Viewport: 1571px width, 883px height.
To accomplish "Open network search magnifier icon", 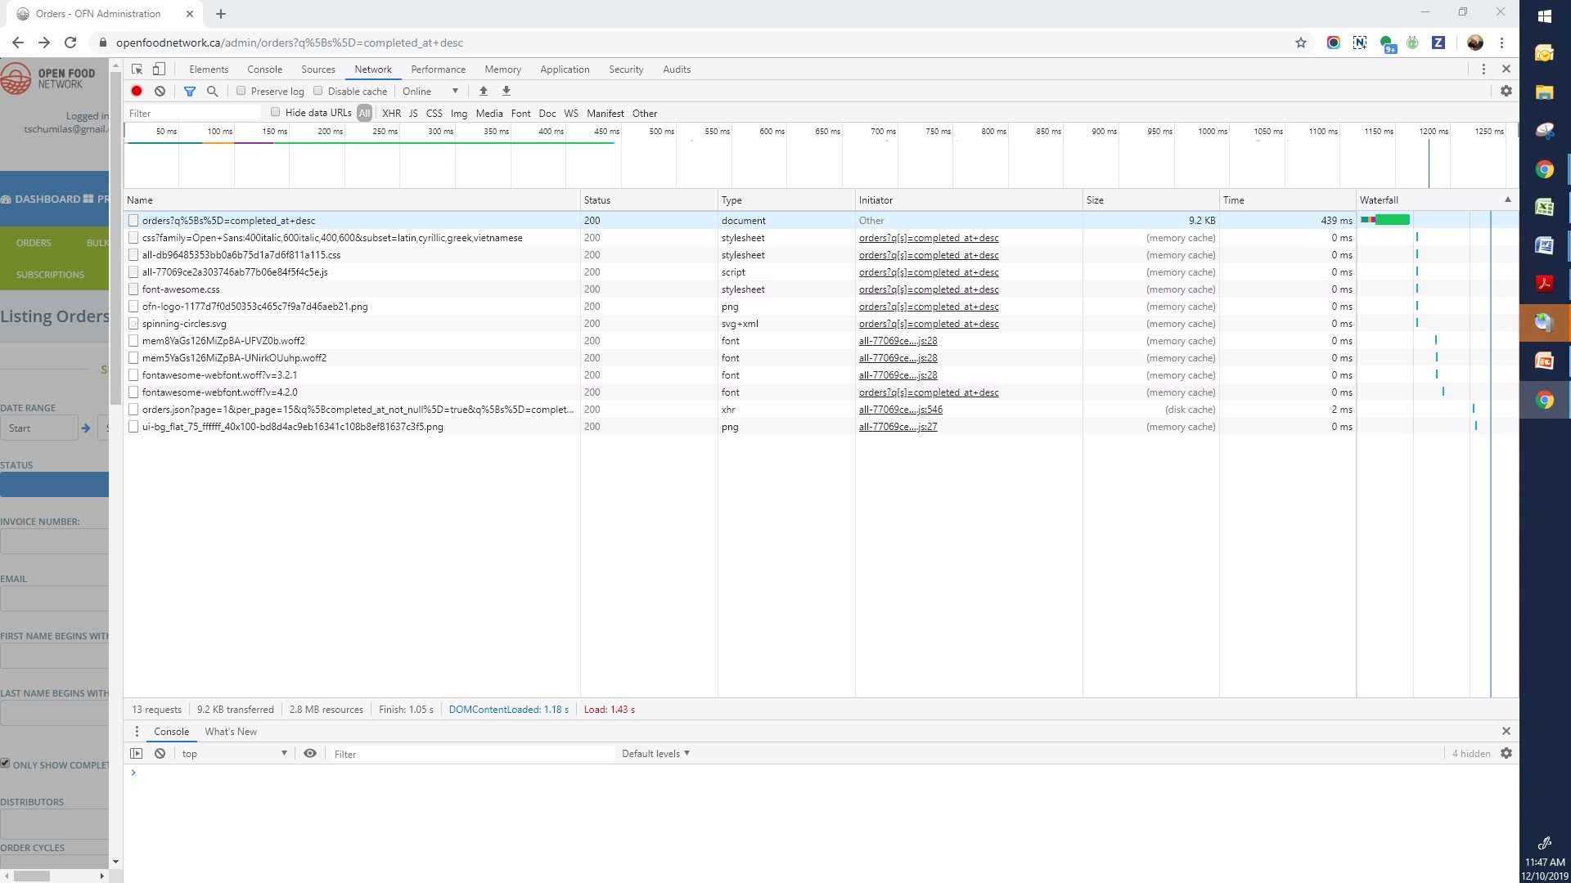I will pos(213,91).
